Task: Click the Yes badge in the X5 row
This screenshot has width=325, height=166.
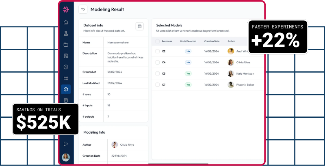Action: click(x=188, y=74)
